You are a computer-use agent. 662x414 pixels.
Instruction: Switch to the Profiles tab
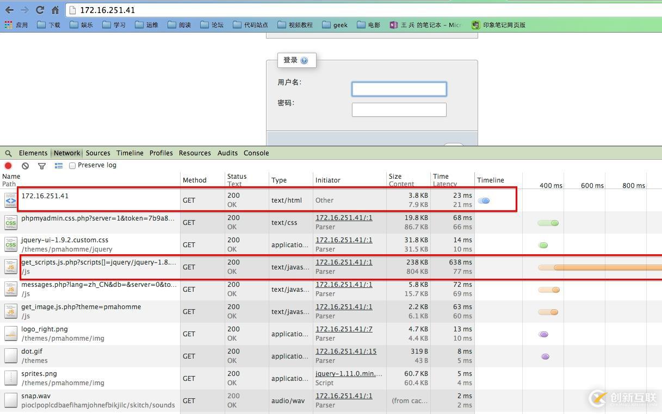(161, 153)
